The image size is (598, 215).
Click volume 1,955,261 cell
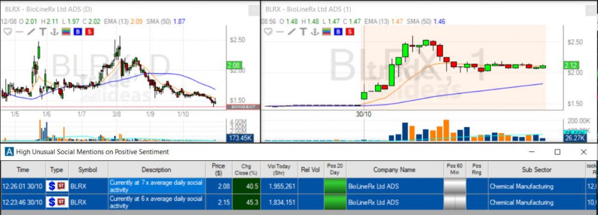[279, 186]
